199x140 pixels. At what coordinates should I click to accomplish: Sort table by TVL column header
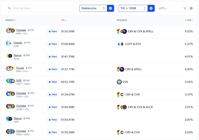pyautogui.click(x=63, y=20)
